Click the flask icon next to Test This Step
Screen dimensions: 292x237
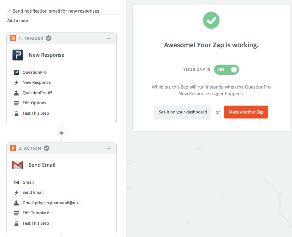point(16,113)
